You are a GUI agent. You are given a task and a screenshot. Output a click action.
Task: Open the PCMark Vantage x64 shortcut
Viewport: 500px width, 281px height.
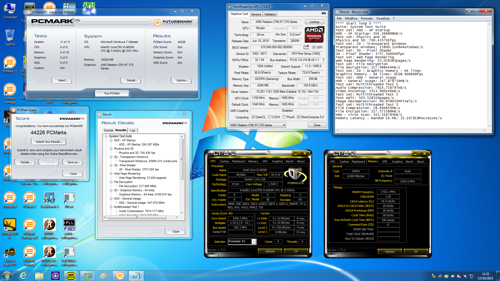[29, 228]
